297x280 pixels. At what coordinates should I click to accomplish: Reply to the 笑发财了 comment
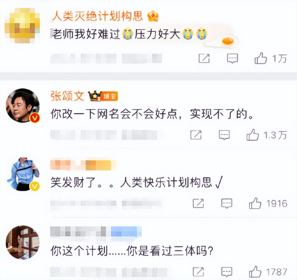pyautogui.click(x=227, y=203)
